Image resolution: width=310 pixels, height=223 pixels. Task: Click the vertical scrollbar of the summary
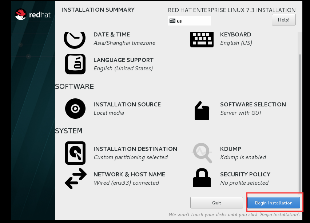point(300,123)
